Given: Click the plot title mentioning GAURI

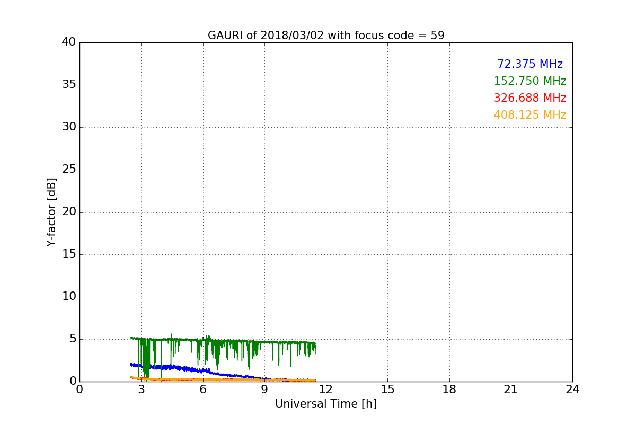Looking at the screenshot, I should [326, 36].
